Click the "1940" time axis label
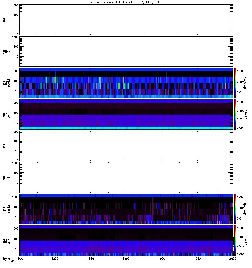 (x=197, y=258)
